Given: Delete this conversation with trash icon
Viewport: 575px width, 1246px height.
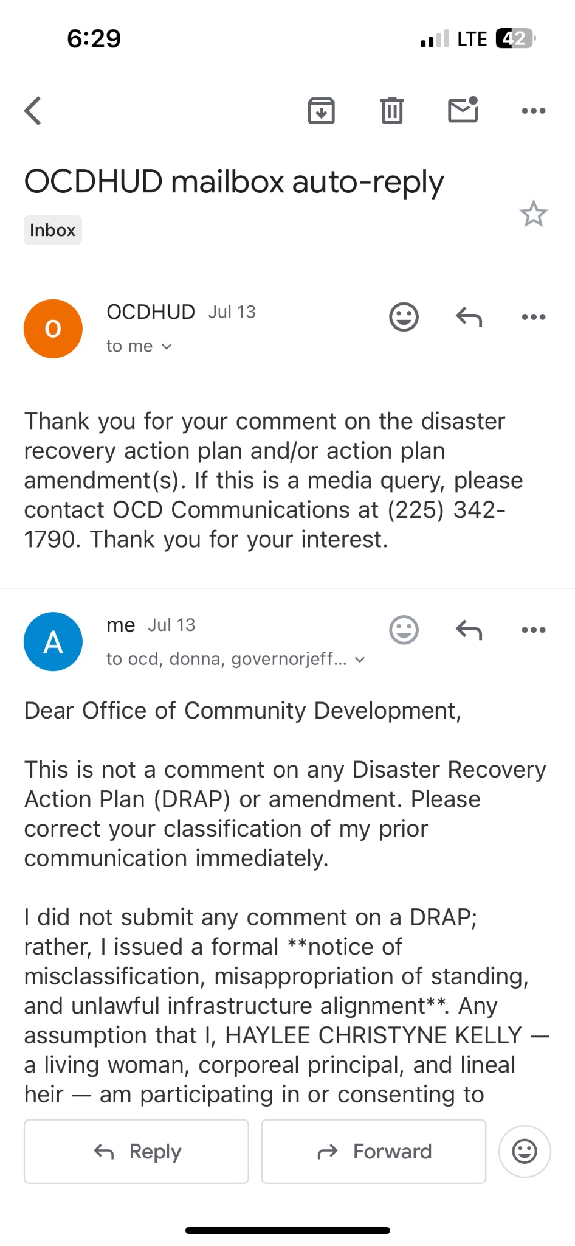Looking at the screenshot, I should pyautogui.click(x=392, y=111).
